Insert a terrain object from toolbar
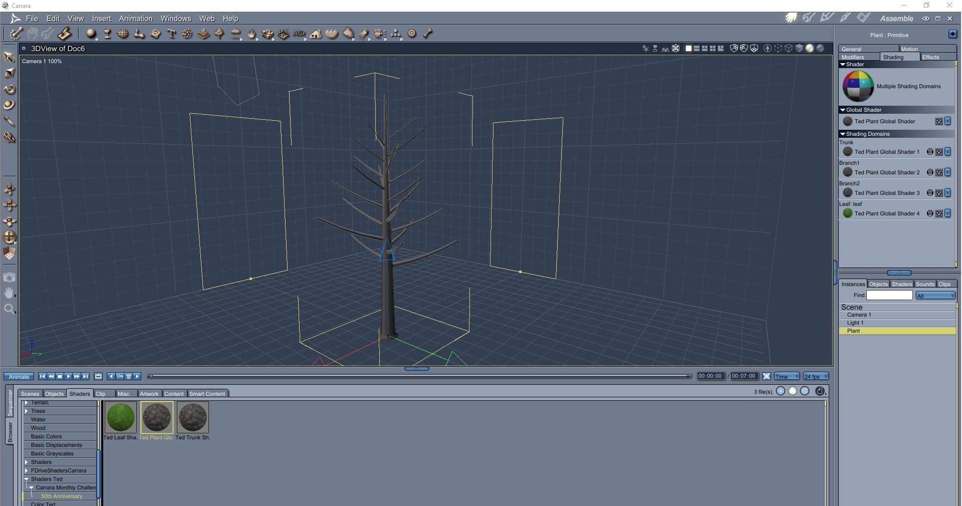 (203, 34)
